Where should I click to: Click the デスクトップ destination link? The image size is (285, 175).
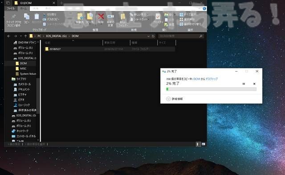pyautogui.click(x=212, y=79)
